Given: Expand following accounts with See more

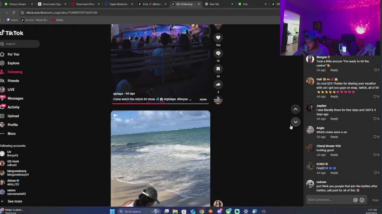Looking at the screenshot, I should click(12, 201).
